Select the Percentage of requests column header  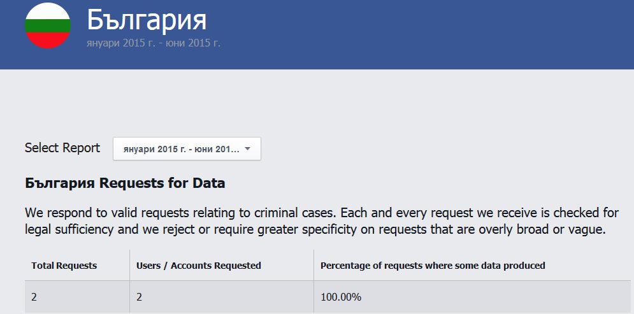pos(433,266)
